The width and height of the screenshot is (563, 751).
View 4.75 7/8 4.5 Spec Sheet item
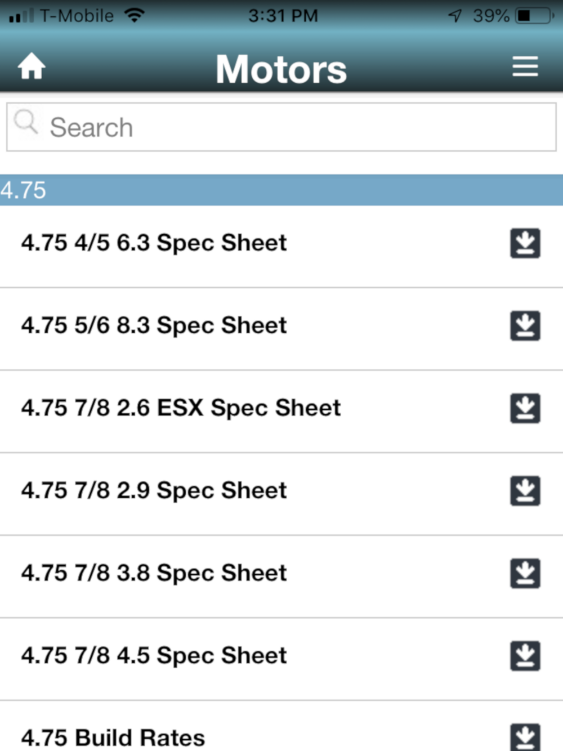pos(281,659)
